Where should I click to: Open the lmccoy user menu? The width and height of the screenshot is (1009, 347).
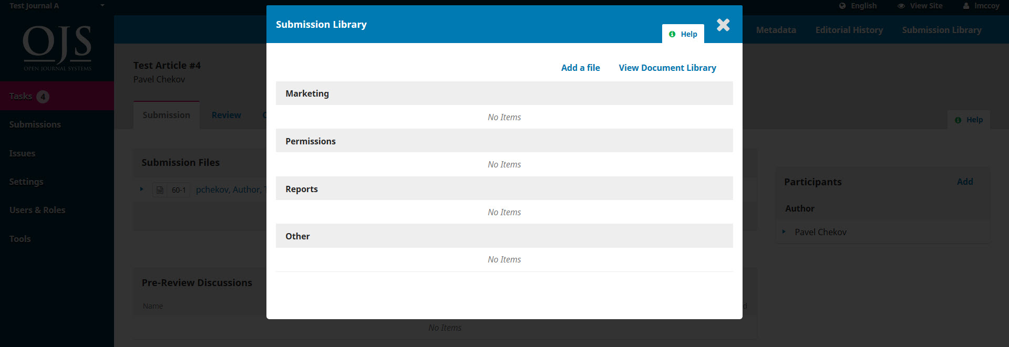[x=981, y=6]
